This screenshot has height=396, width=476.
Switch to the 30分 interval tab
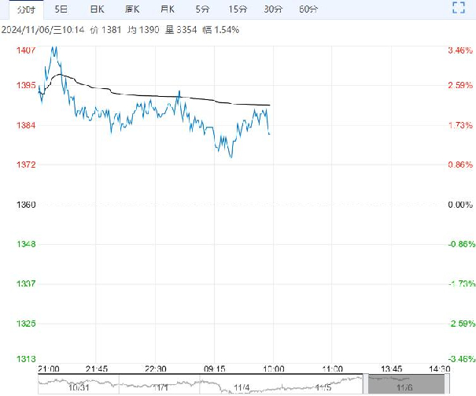pyautogui.click(x=273, y=9)
